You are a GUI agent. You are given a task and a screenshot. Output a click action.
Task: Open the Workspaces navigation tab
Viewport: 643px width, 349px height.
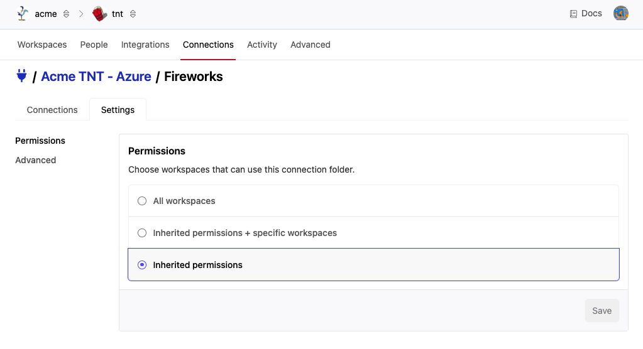42,45
